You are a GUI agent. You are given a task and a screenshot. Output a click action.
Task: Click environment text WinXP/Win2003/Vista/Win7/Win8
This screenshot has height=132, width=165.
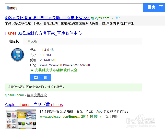pyautogui.click(x=65, y=65)
